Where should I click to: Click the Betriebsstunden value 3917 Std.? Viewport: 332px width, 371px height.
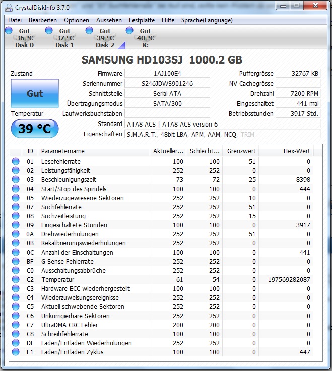click(x=298, y=113)
